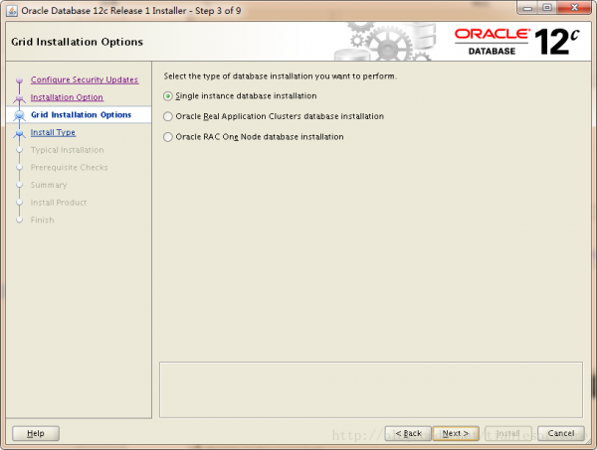Click the Configure Security Updates step marker
This screenshot has width=597, height=450.
pos(20,80)
